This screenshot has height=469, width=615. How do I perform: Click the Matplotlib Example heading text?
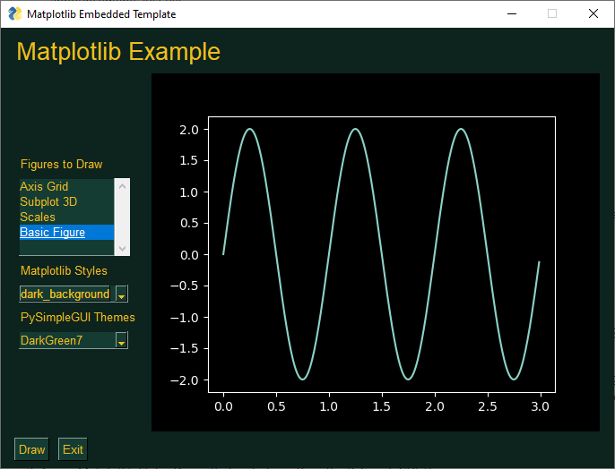(118, 51)
